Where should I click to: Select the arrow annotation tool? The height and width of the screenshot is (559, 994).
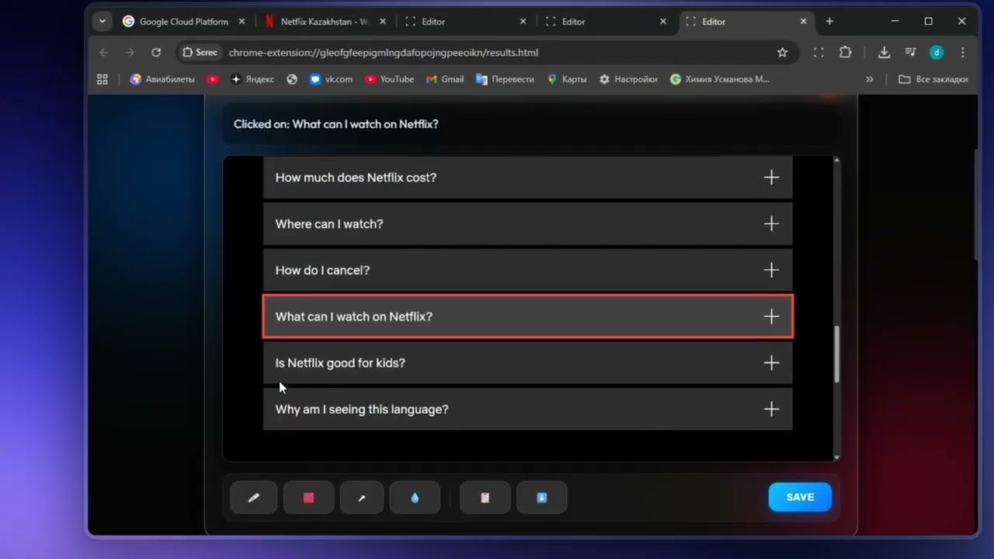[x=362, y=498]
